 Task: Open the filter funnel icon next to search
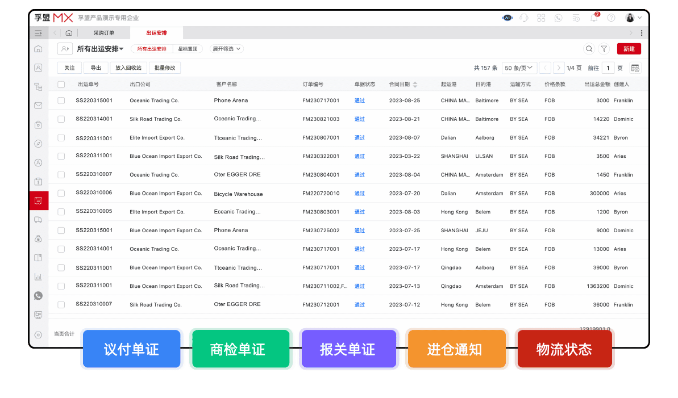pos(604,49)
